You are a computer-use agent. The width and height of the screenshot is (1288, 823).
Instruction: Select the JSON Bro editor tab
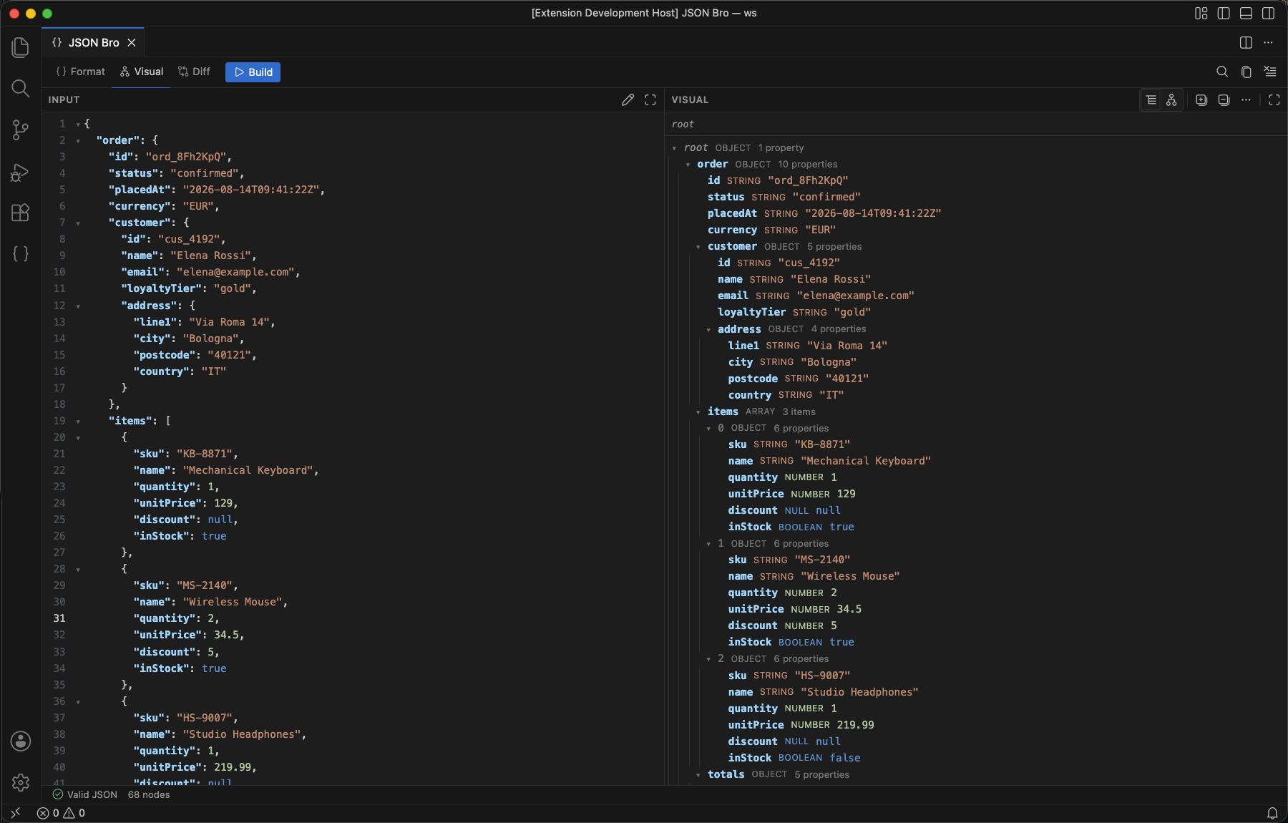pos(93,43)
